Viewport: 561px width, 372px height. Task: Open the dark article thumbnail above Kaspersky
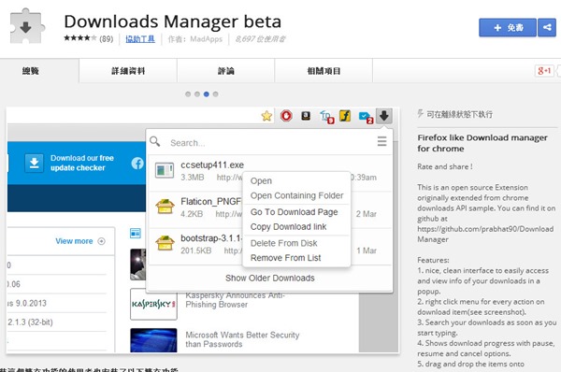point(138,265)
